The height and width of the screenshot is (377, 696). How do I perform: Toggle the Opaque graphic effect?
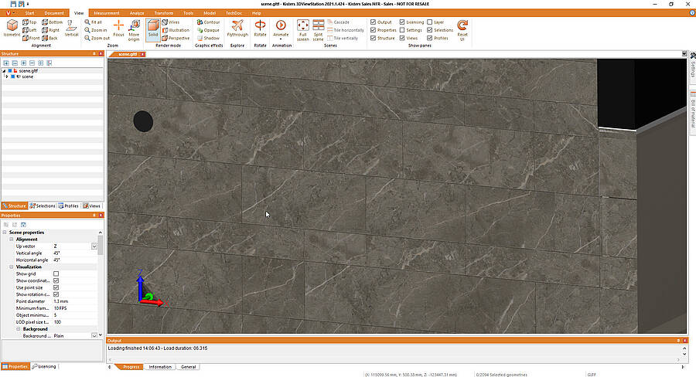(x=208, y=30)
